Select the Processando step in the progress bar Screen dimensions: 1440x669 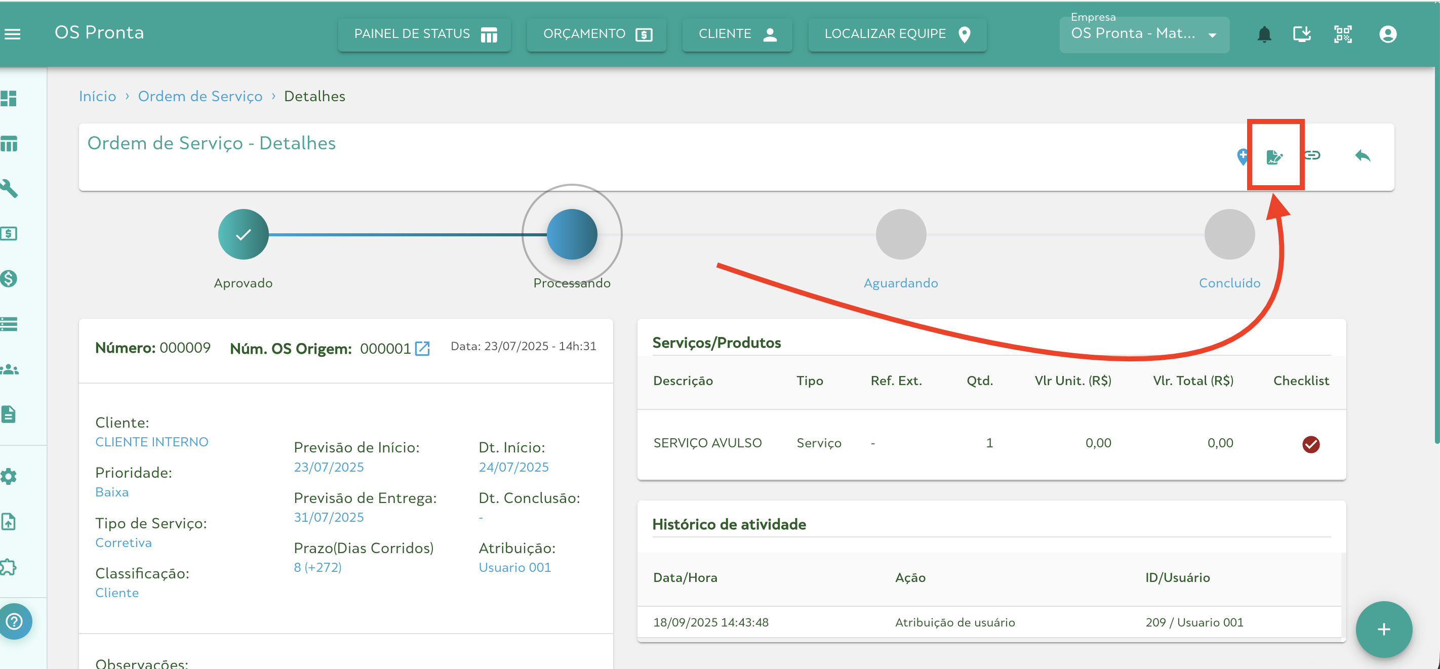coord(571,234)
